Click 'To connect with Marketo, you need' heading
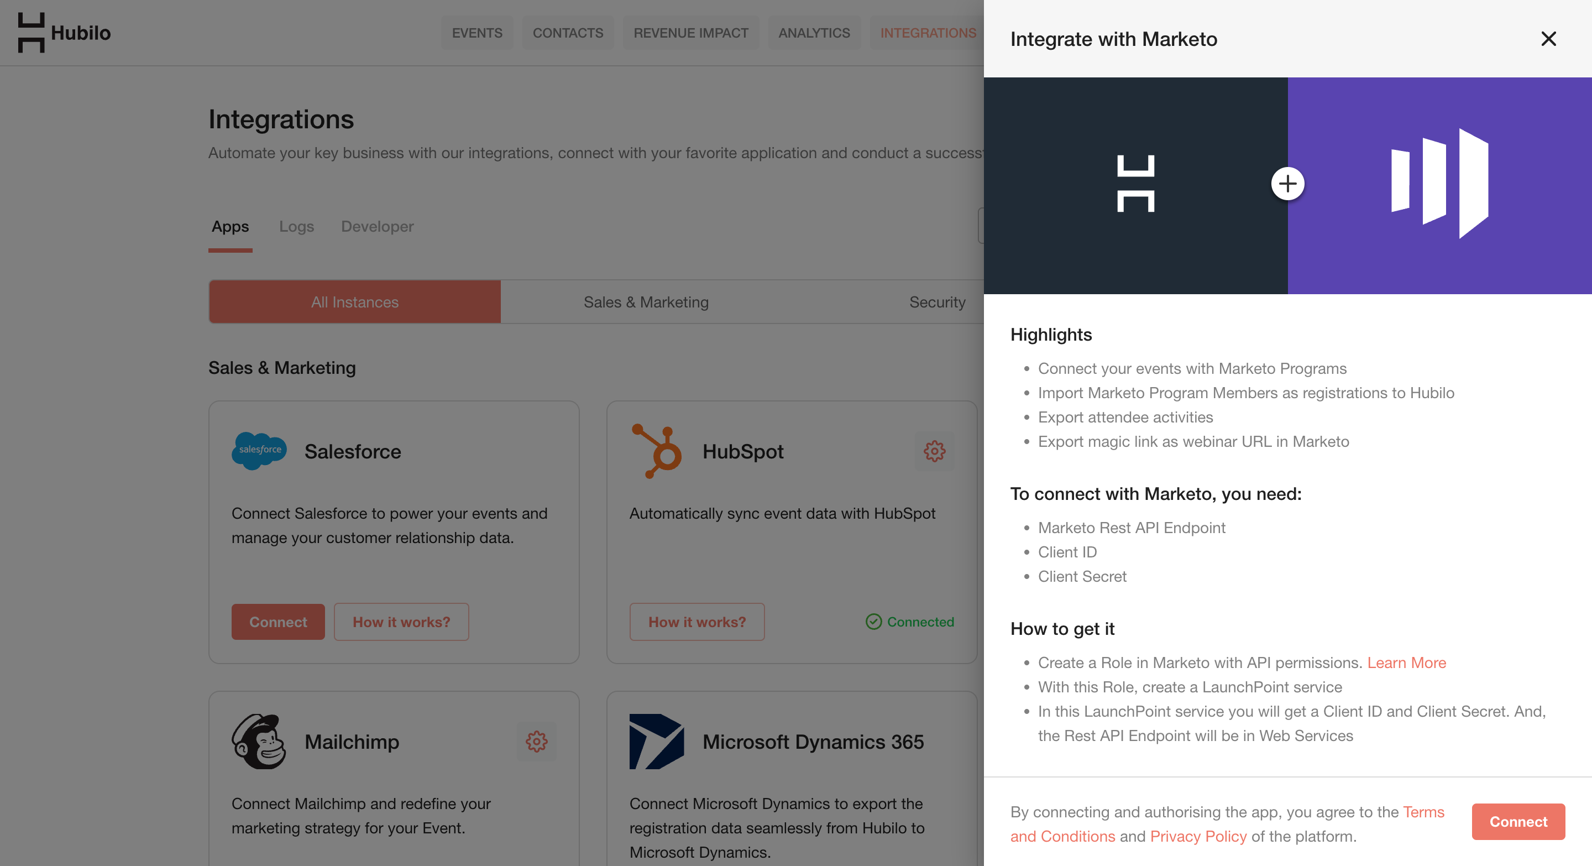The width and height of the screenshot is (1592, 866). tap(1155, 494)
